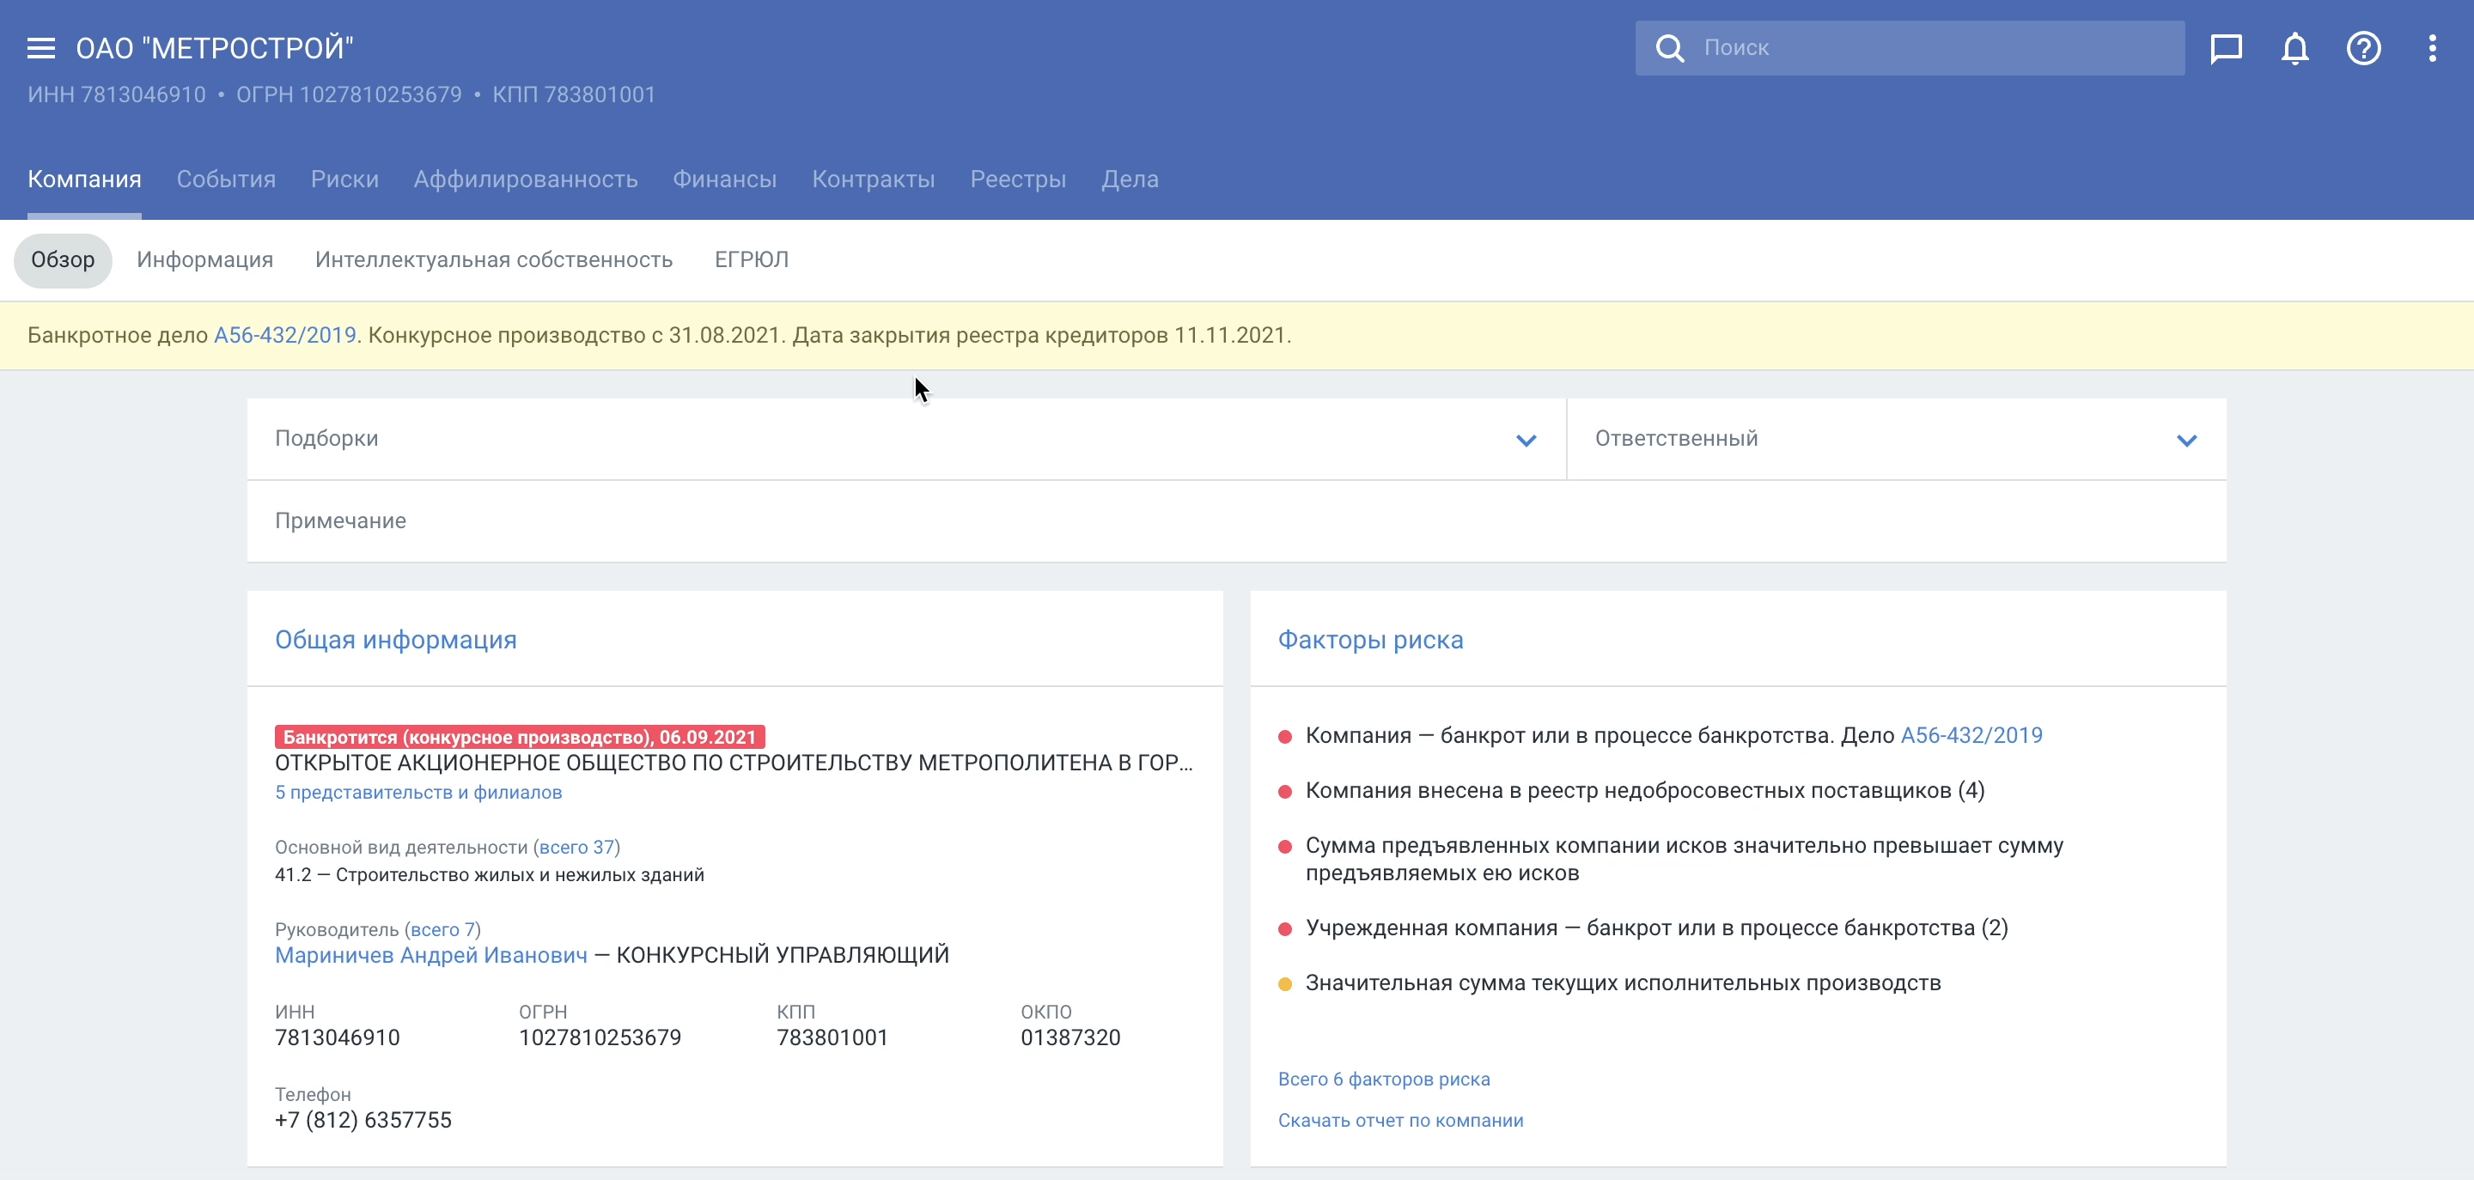Go to the Контракты tab
2474x1180 pixels.
(874, 179)
